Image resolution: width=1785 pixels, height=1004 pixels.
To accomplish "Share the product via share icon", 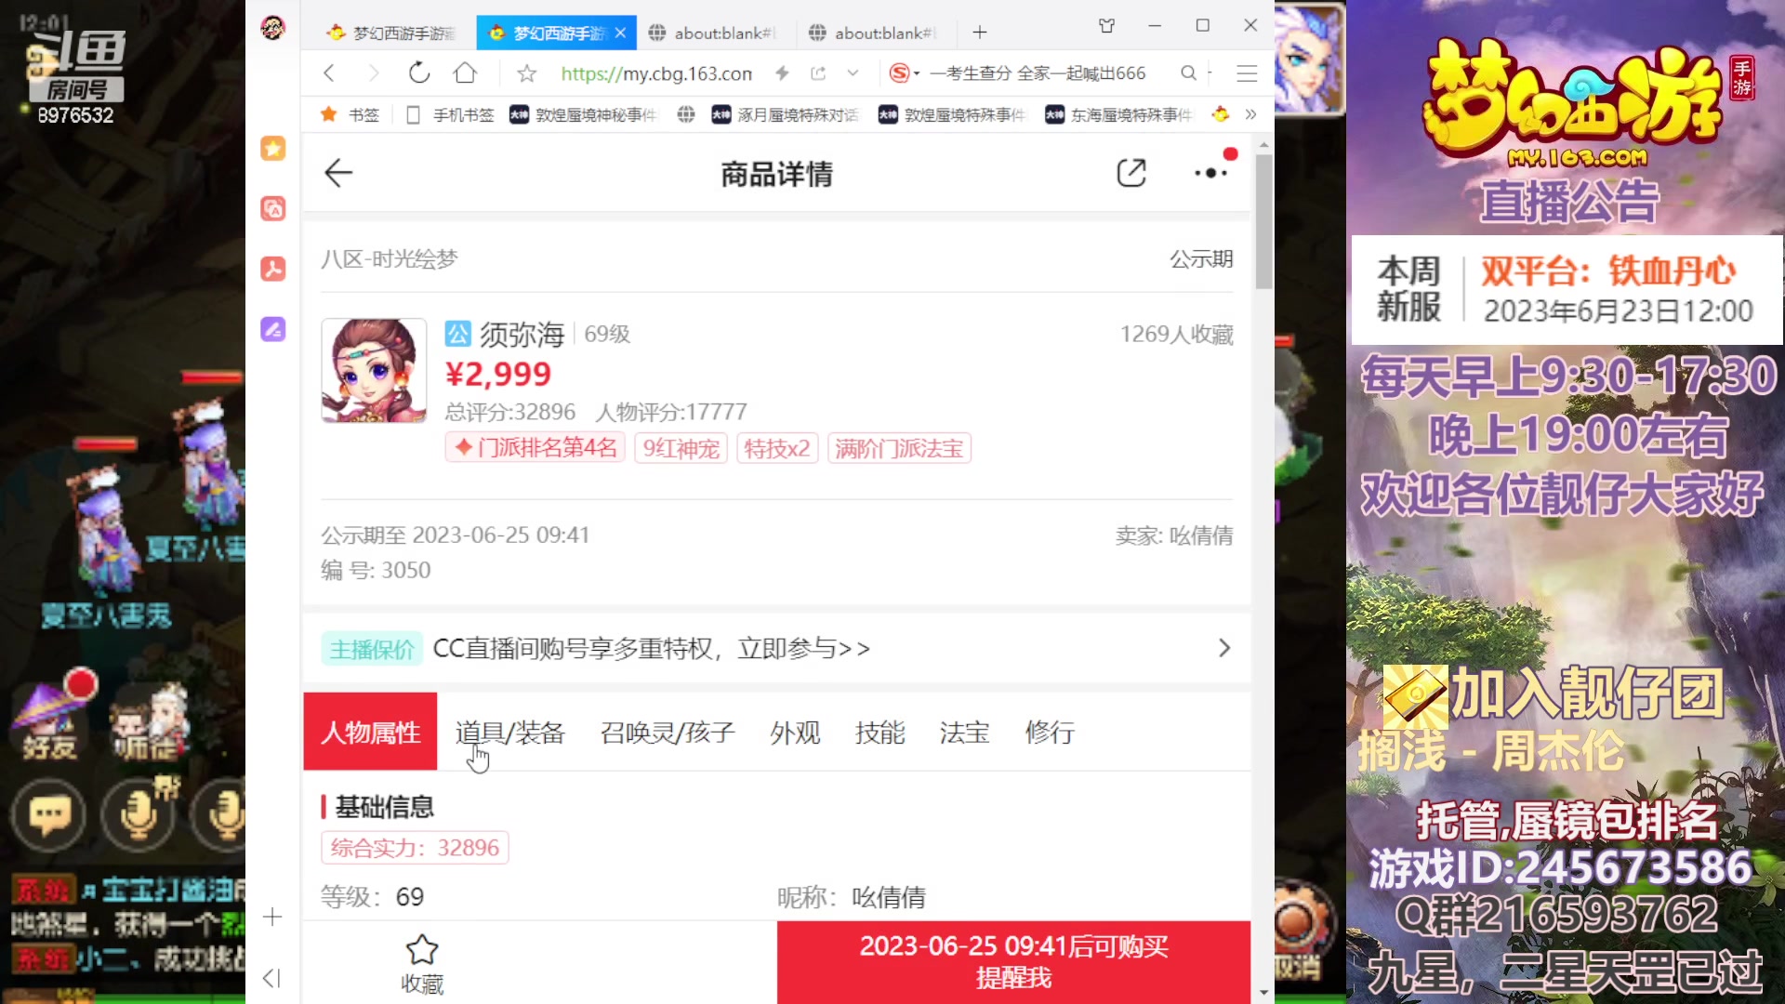I will click(x=1131, y=173).
